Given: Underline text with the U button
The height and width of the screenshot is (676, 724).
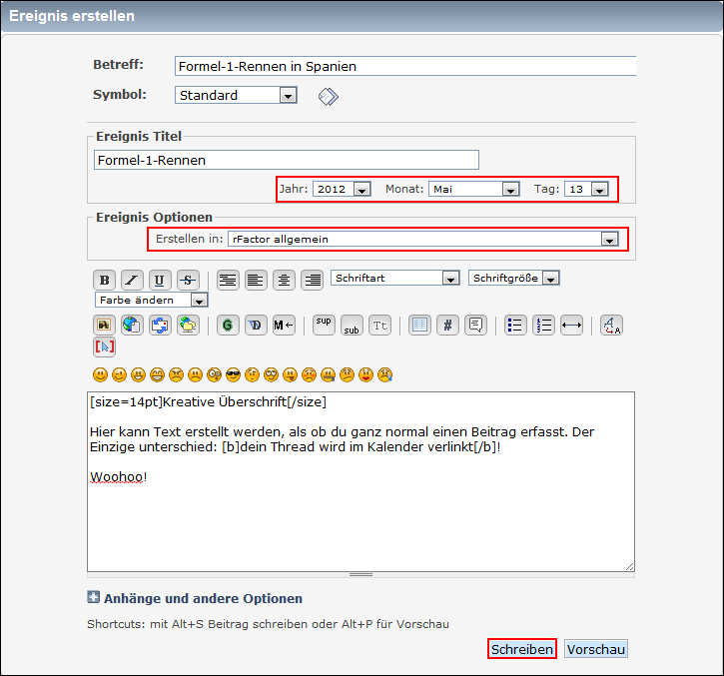Looking at the screenshot, I should click(160, 280).
